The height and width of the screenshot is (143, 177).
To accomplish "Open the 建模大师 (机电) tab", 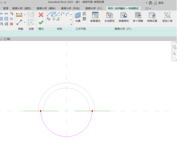I will coord(70,8).
